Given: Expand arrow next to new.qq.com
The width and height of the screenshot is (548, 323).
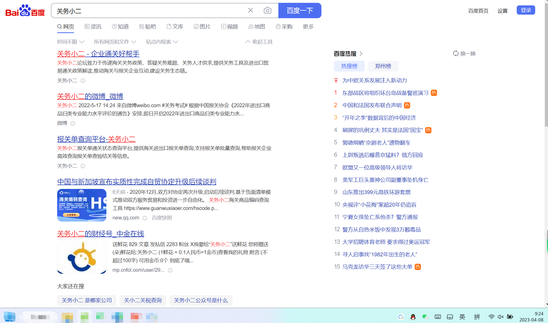Looking at the screenshot, I should tap(145, 218).
